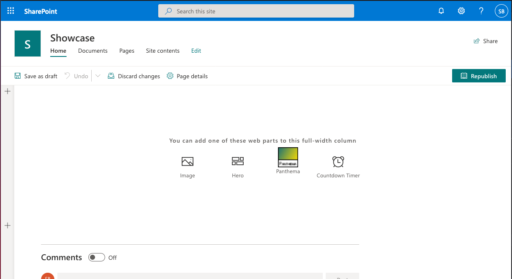Open Site contents

[162, 51]
